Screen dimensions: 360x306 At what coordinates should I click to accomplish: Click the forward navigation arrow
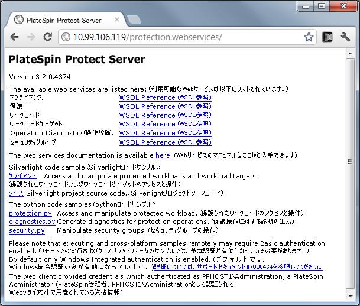pyautogui.click(x=31, y=37)
